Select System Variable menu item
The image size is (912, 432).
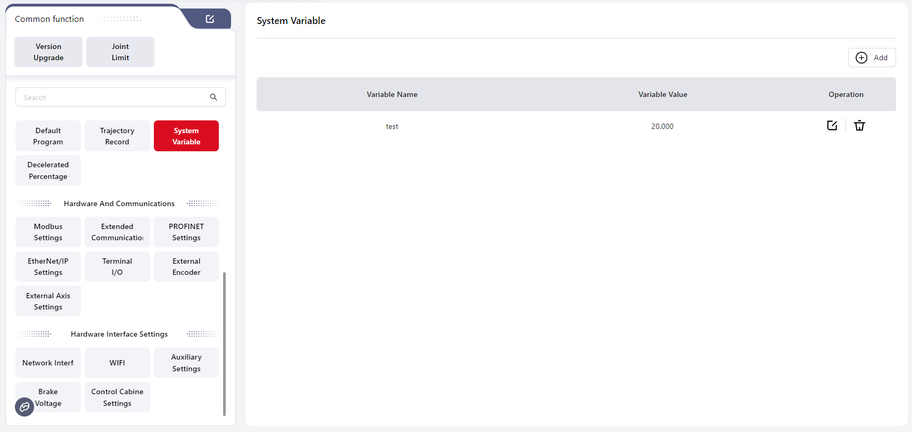pyautogui.click(x=186, y=136)
